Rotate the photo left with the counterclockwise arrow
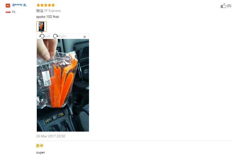Screen dimensions: 240x159 (x=42, y=36)
